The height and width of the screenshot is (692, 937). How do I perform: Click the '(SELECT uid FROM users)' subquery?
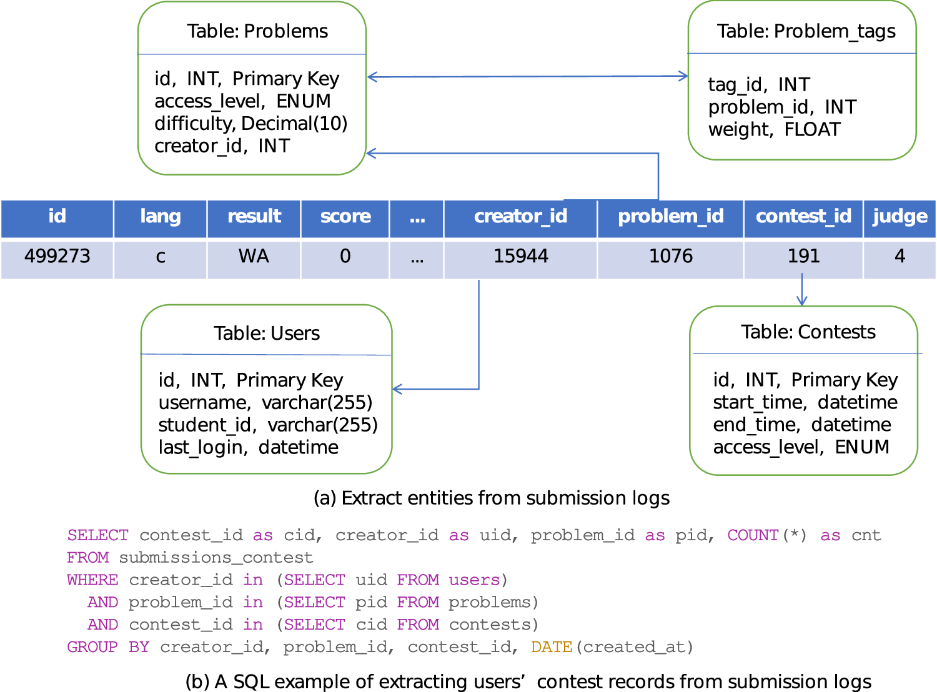pos(392,580)
